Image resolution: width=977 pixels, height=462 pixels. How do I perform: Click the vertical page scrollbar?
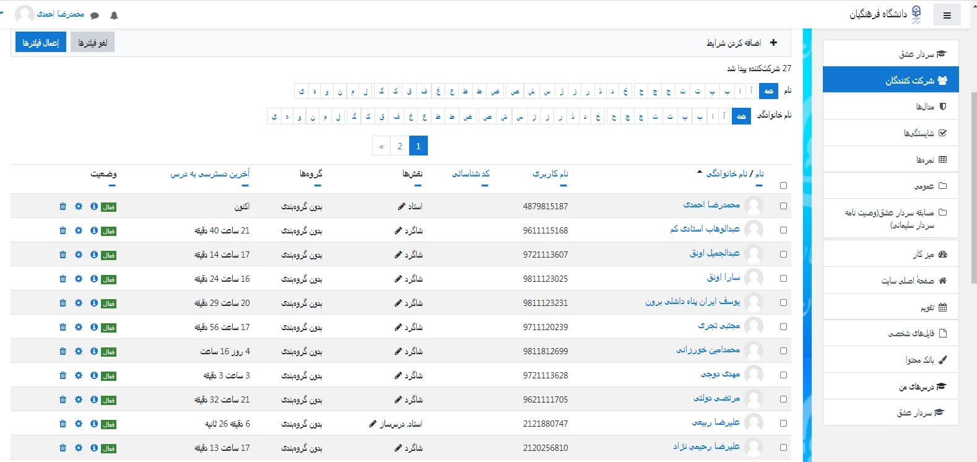point(973,186)
